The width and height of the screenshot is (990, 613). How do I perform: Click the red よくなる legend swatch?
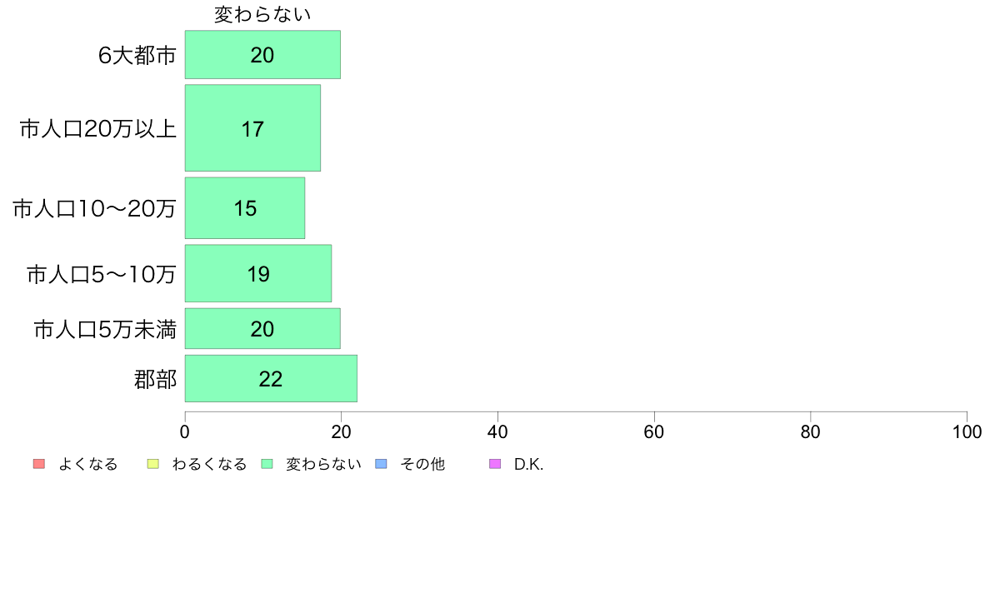pyautogui.click(x=39, y=464)
